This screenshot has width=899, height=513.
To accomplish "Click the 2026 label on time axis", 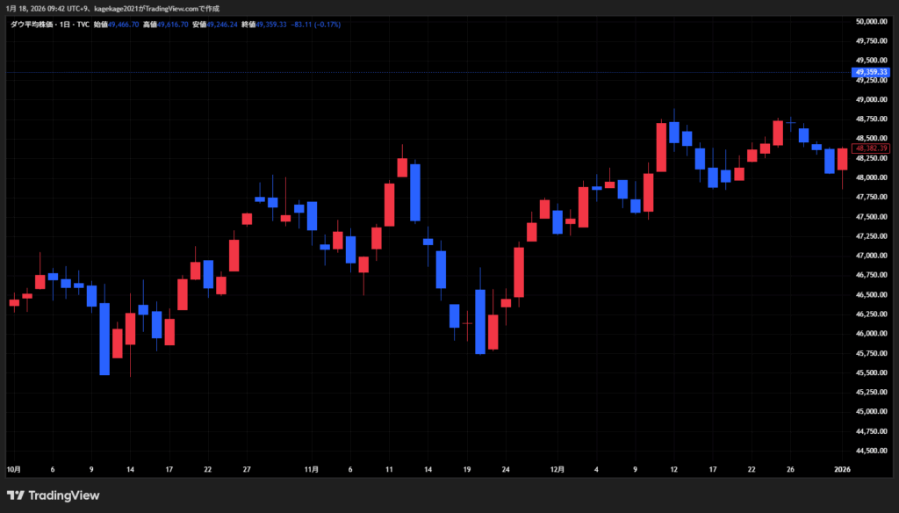I will coord(841,470).
